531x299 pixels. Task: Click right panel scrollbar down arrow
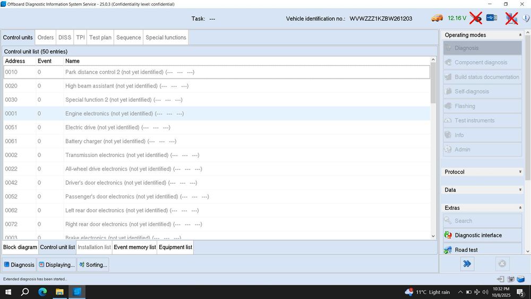click(528, 251)
